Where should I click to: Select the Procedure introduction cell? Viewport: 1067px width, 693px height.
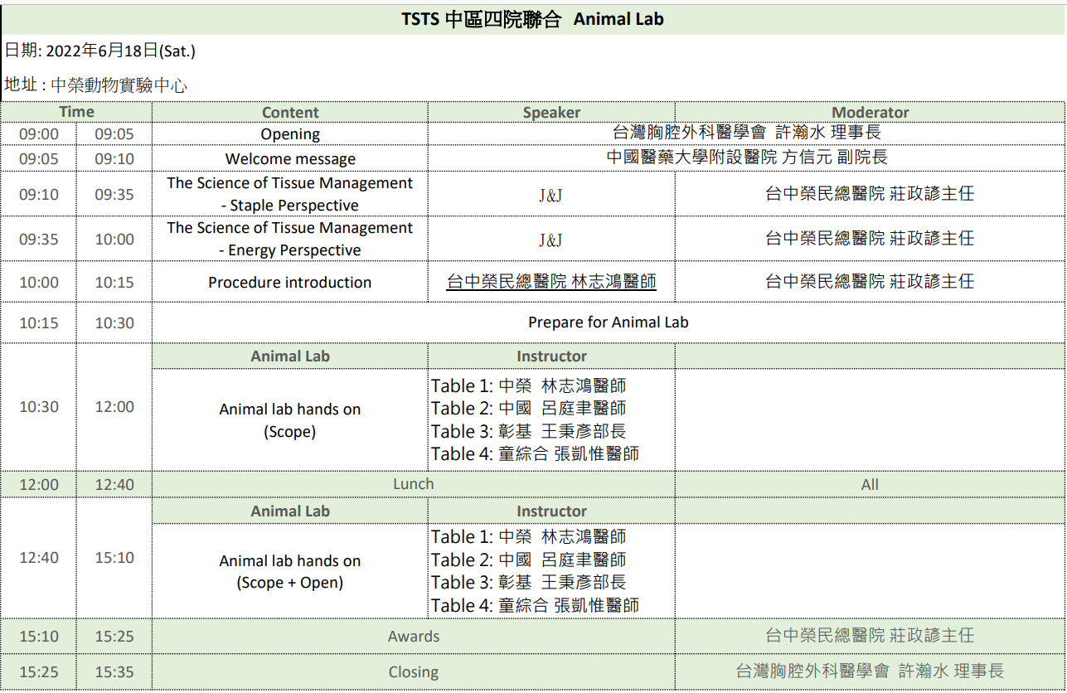point(290,282)
